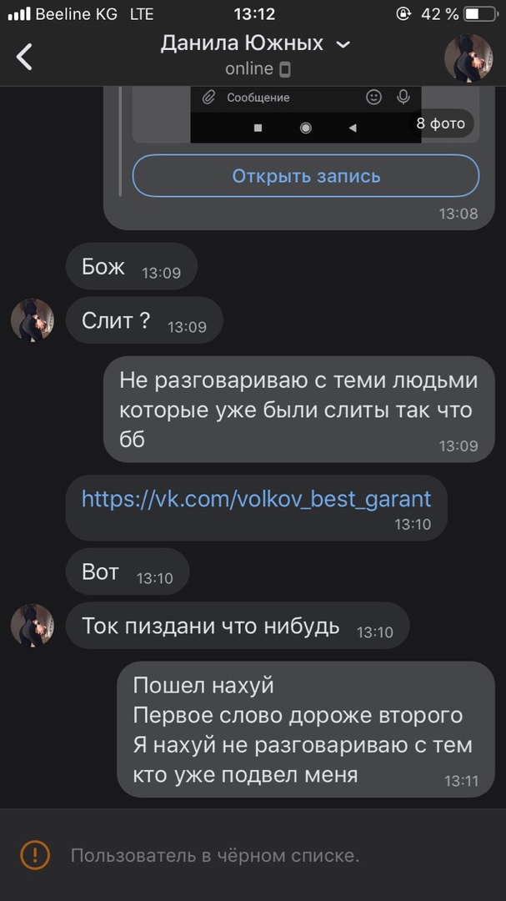Viewport: 506px width, 901px height.
Task: Select the Бож message bubble
Action: (x=132, y=266)
